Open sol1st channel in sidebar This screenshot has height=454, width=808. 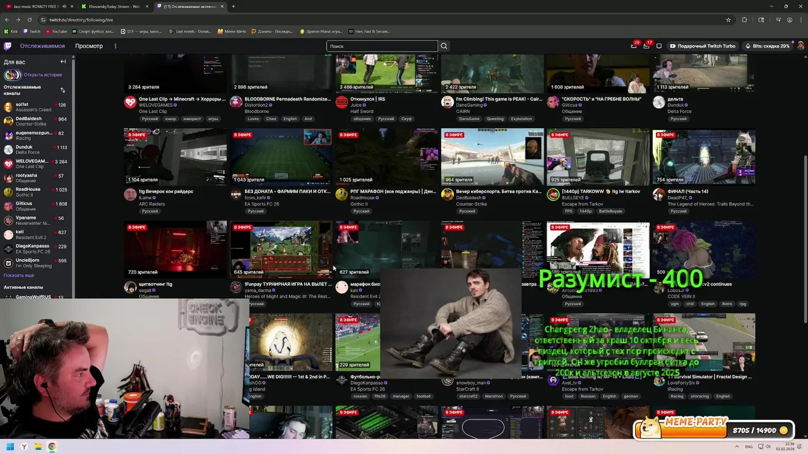35,107
